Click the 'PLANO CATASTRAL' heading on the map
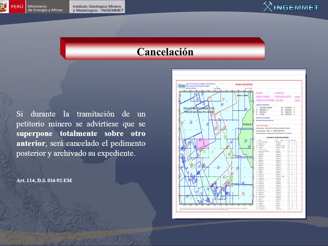The height and width of the screenshot is (246, 328). tap(244, 84)
